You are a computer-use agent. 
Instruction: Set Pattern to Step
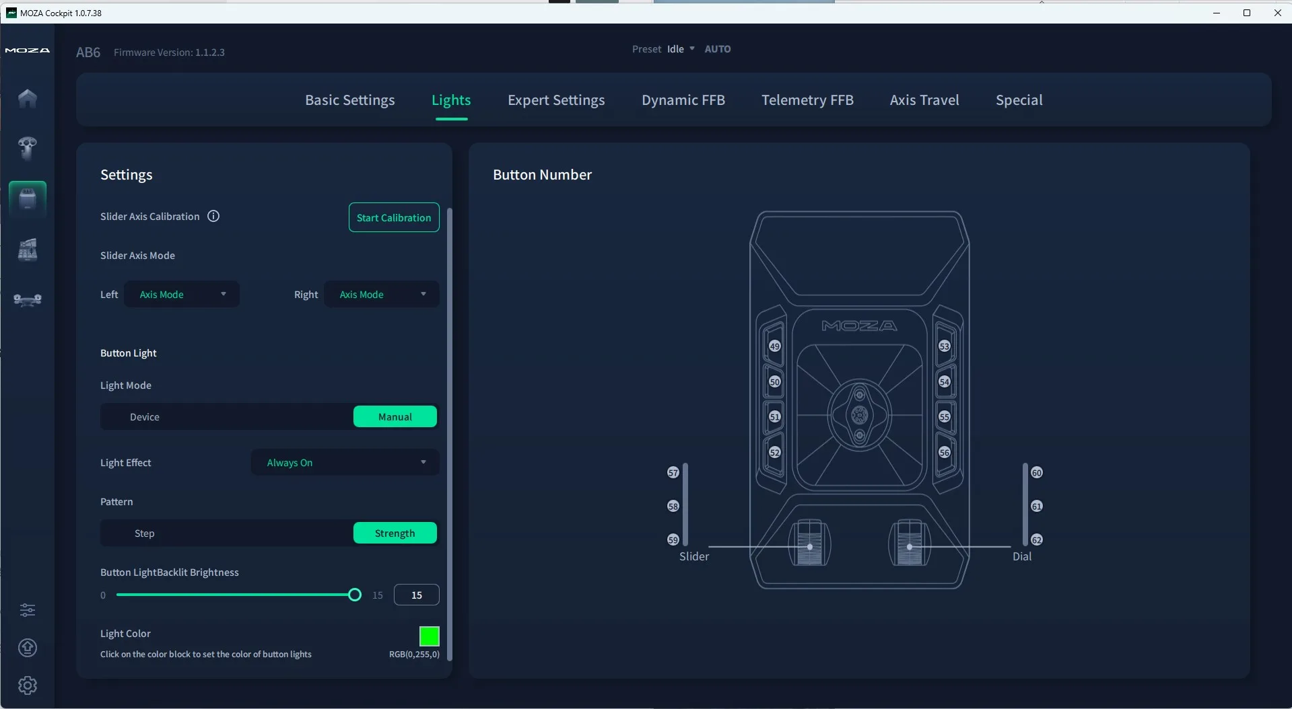pyautogui.click(x=145, y=533)
